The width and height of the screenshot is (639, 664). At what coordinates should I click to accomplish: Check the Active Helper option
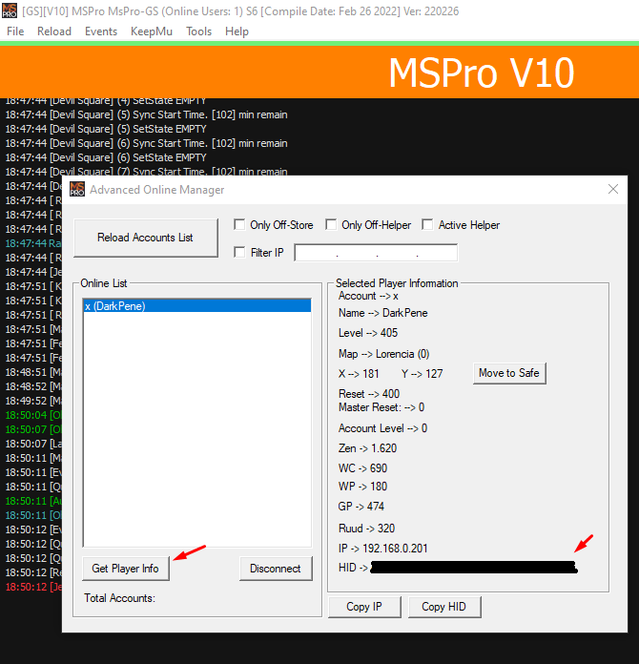(429, 225)
